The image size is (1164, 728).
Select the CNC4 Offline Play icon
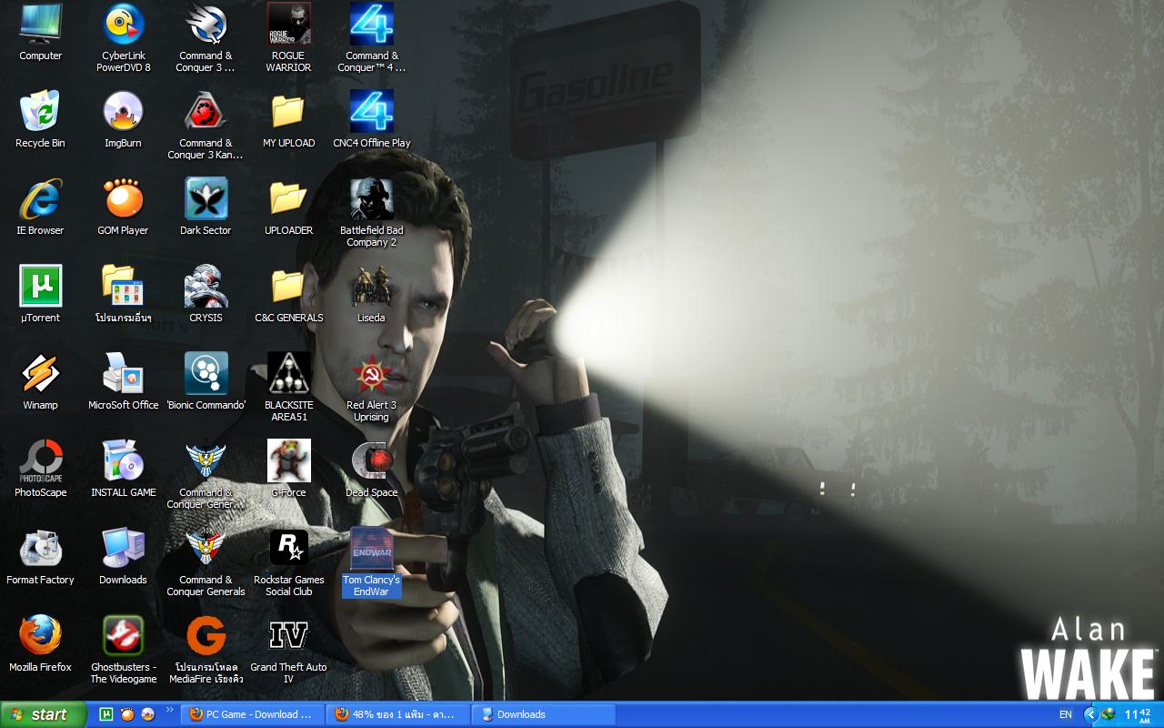(372, 119)
